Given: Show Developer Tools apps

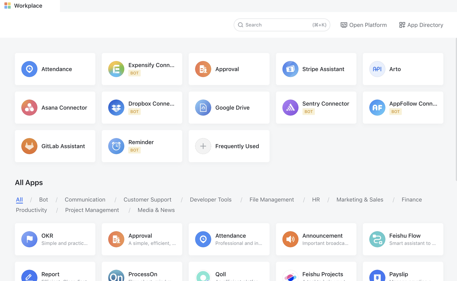Looking at the screenshot, I should click(211, 200).
